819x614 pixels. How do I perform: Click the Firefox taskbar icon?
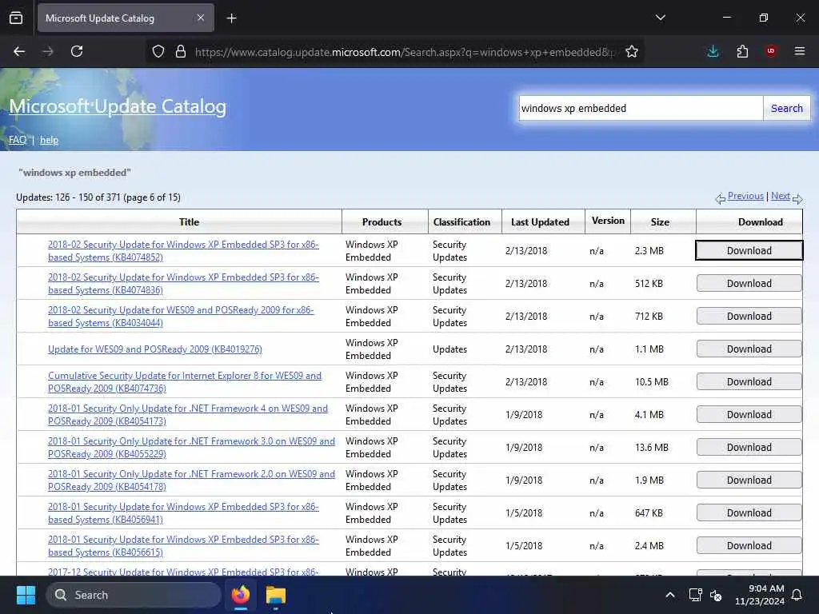241,595
